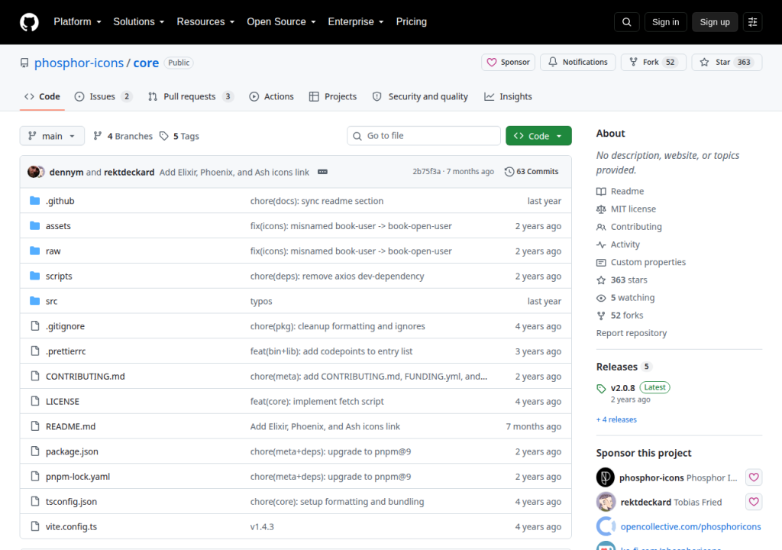This screenshot has height=550, width=782.
Task: Click the phosphor-icons sponsor avatar
Action: point(606,477)
